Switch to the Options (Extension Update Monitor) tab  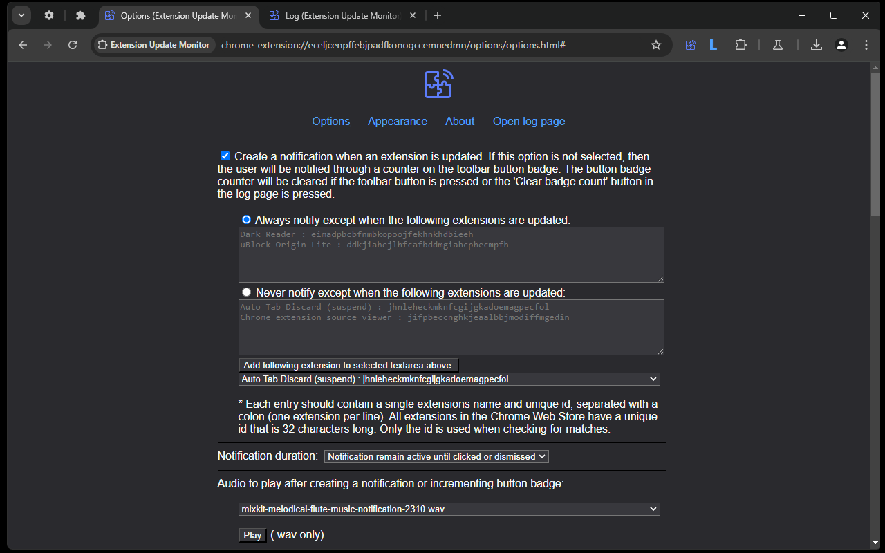(x=178, y=15)
